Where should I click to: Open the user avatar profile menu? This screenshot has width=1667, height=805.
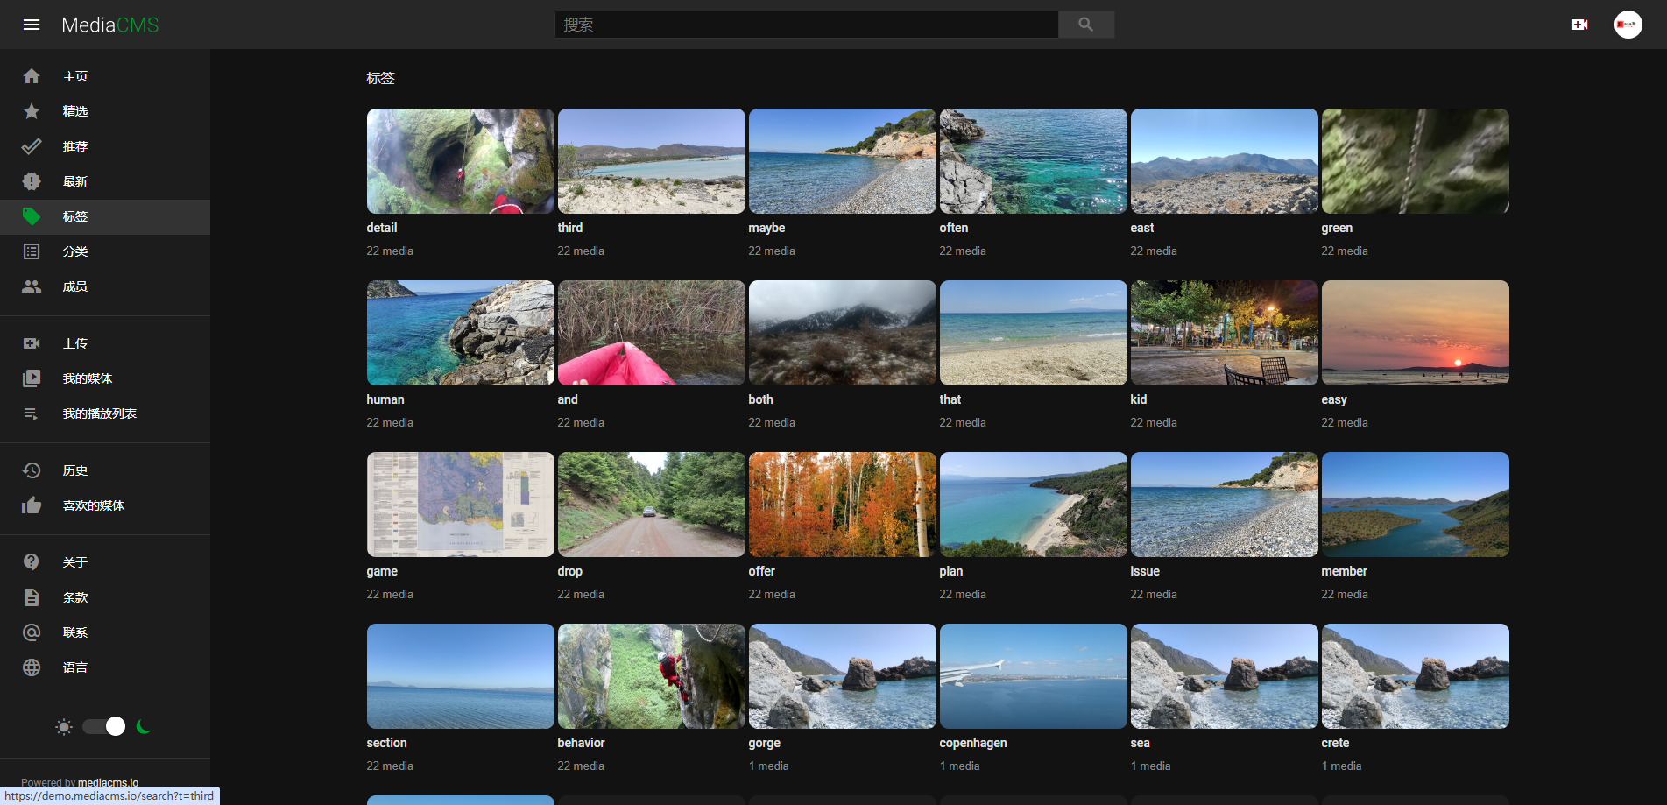(1628, 25)
